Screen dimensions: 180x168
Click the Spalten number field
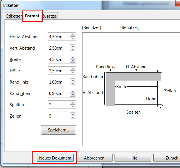coord(59,105)
